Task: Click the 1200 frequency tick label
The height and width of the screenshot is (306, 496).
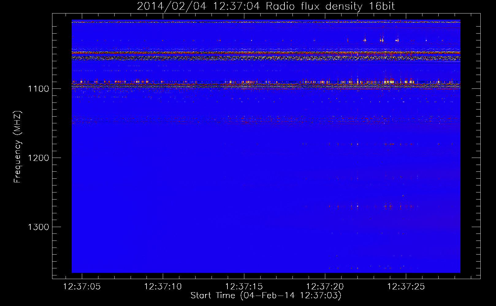Action: (x=38, y=158)
